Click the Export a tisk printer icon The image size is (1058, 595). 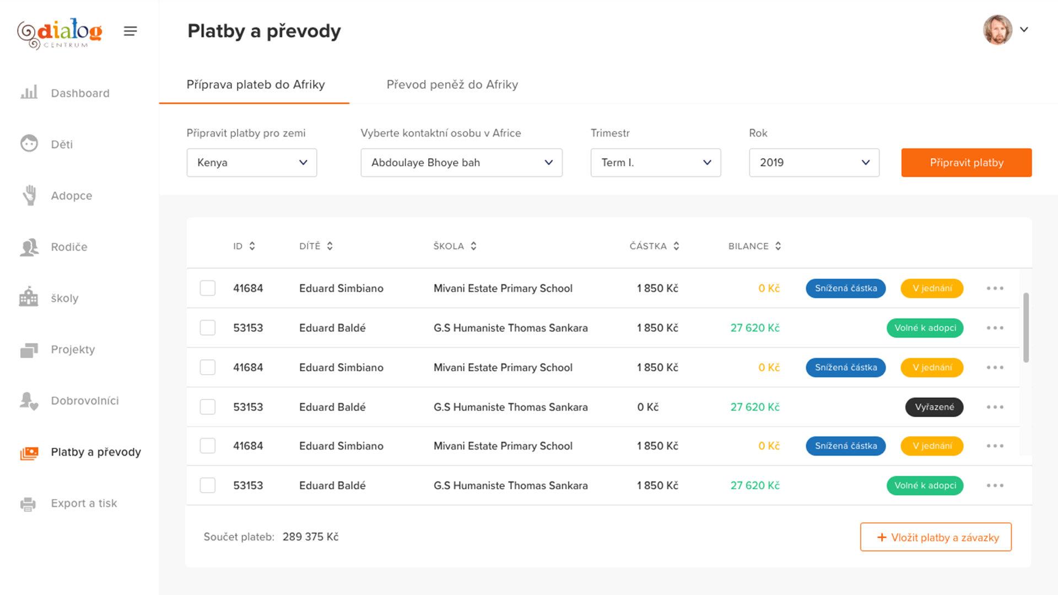pyautogui.click(x=28, y=504)
